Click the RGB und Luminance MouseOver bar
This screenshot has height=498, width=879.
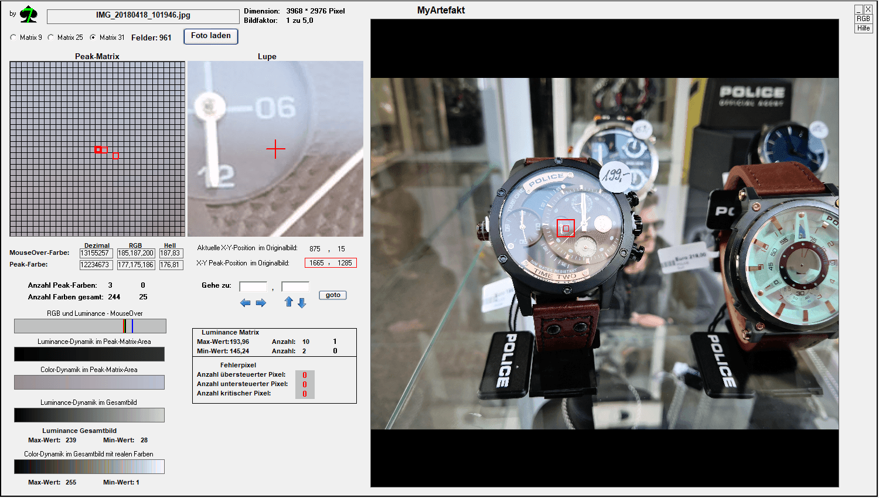90,326
